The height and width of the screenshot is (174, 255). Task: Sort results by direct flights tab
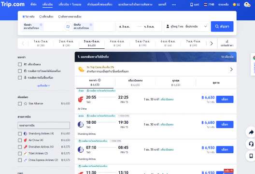[135, 83]
